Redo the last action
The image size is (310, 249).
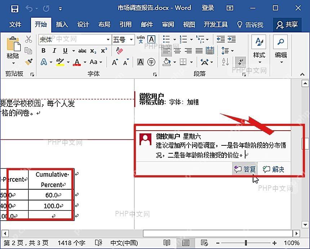click(x=46, y=9)
